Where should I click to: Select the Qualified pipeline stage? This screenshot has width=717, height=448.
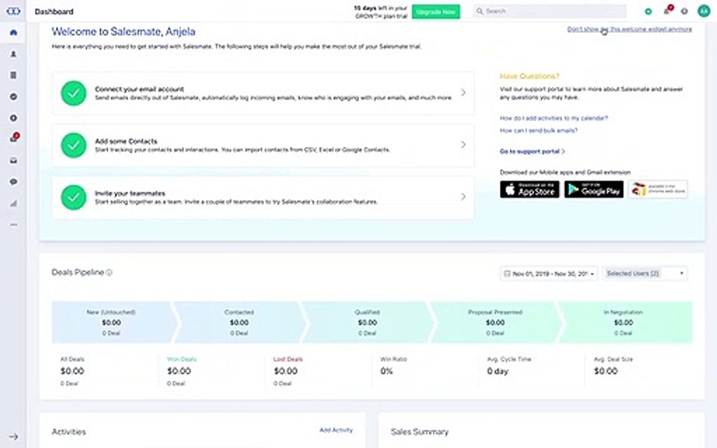coord(367,322)
